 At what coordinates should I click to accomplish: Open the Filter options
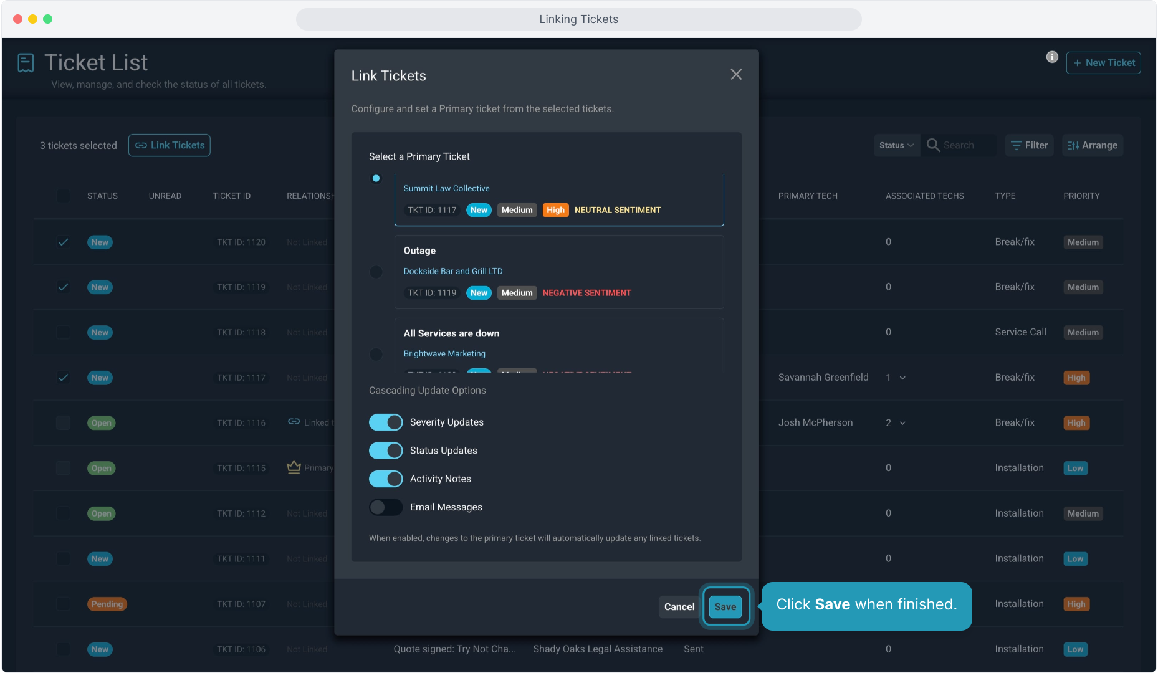[1029, 145]
